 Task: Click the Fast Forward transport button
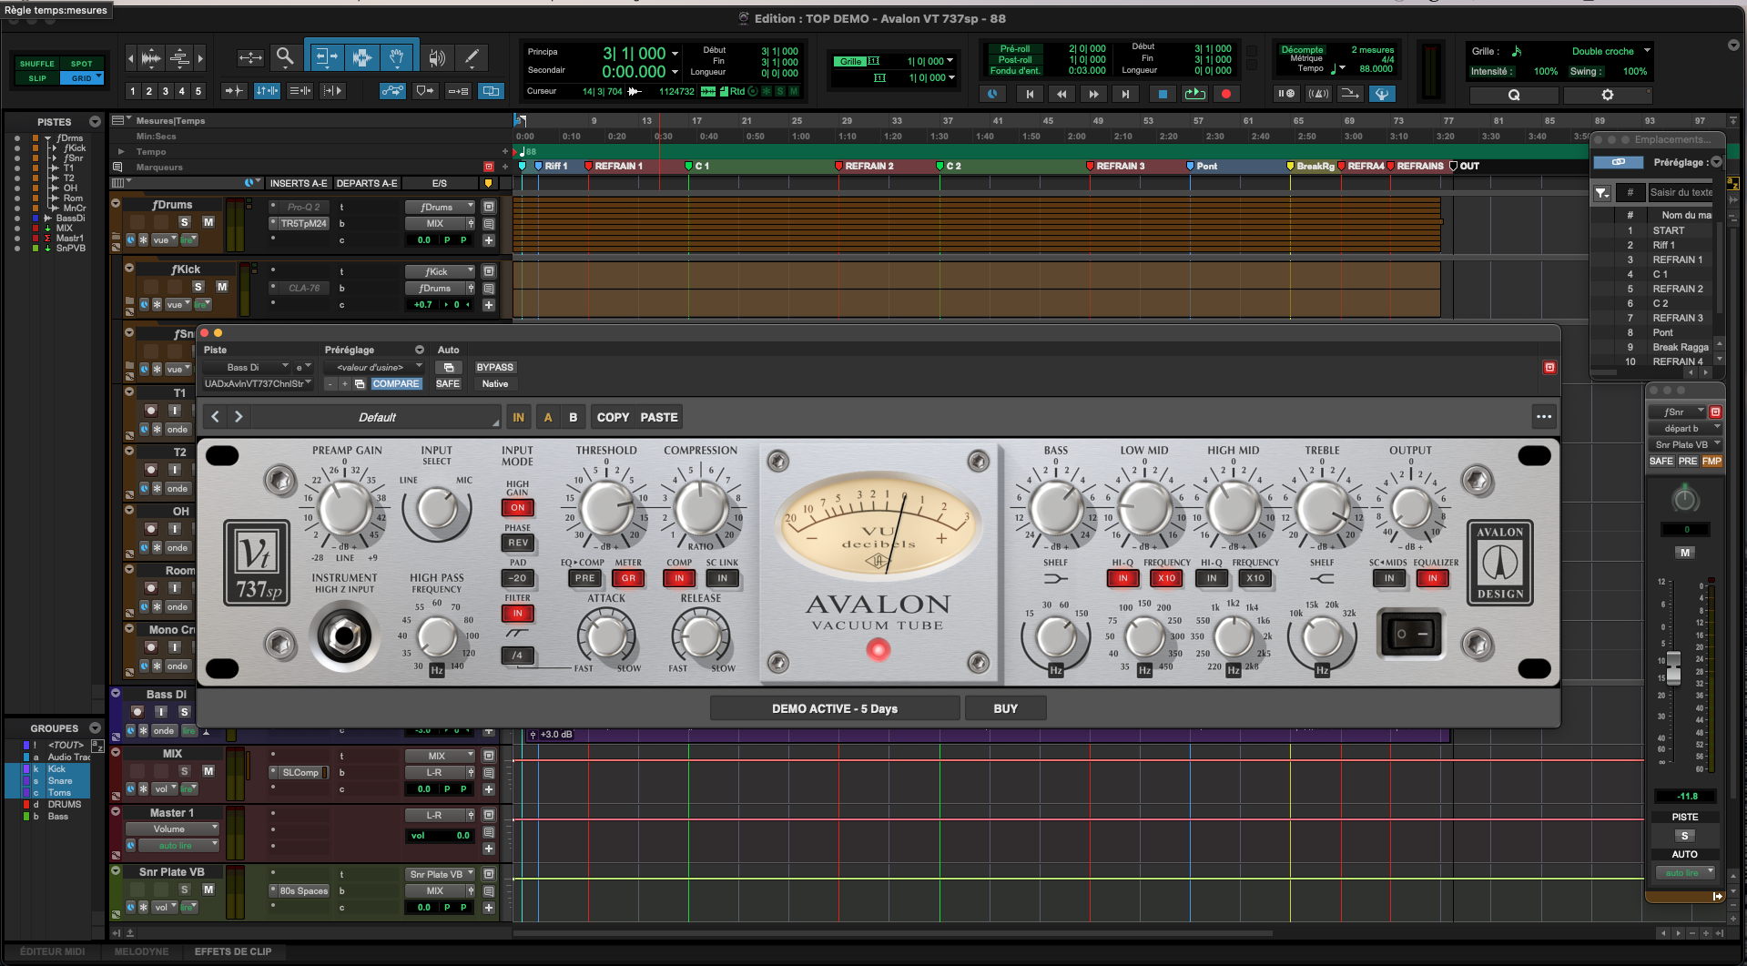(x=1093, y=94)
